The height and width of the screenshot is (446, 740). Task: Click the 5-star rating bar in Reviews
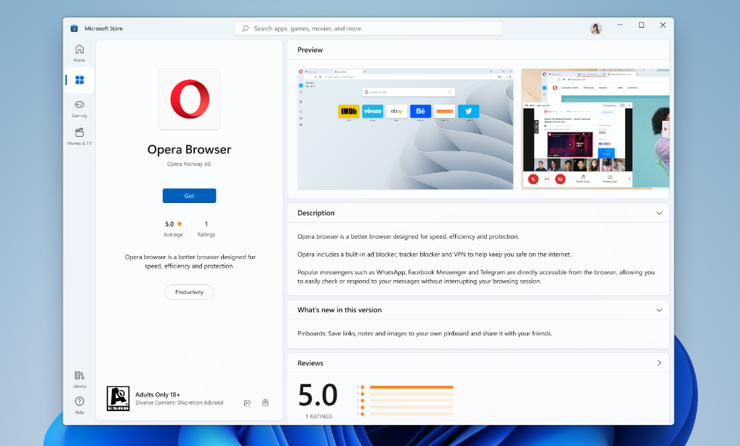coord(411,387)
